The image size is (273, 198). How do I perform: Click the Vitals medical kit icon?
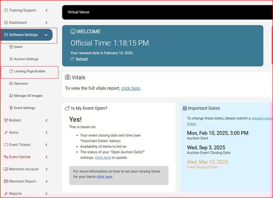tap(68, 77)
